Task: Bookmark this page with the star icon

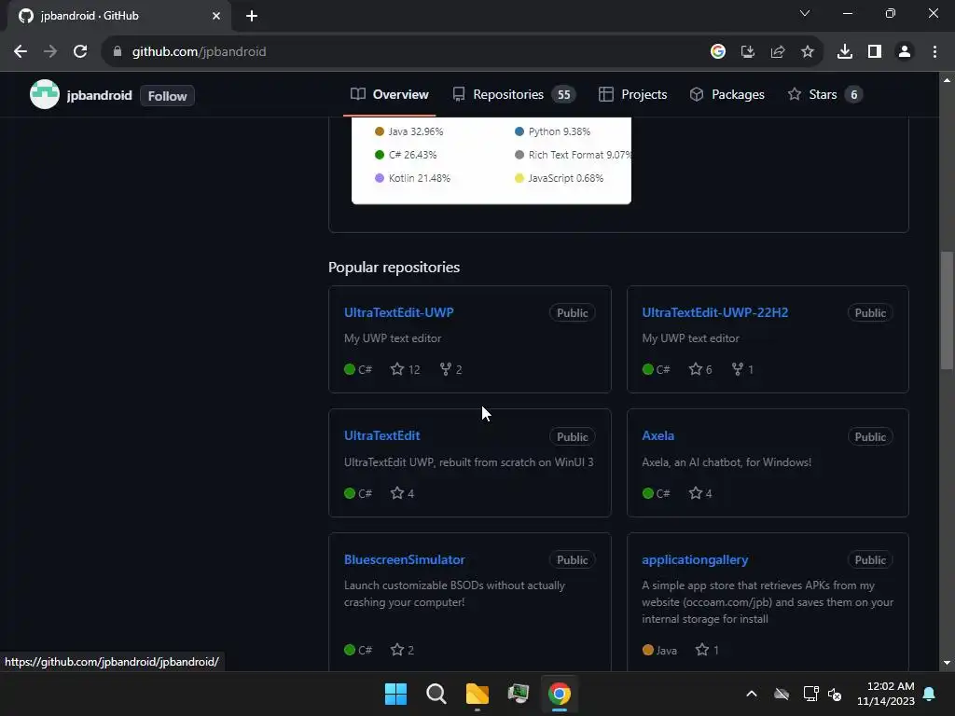Action: click(x=808, y=52)
